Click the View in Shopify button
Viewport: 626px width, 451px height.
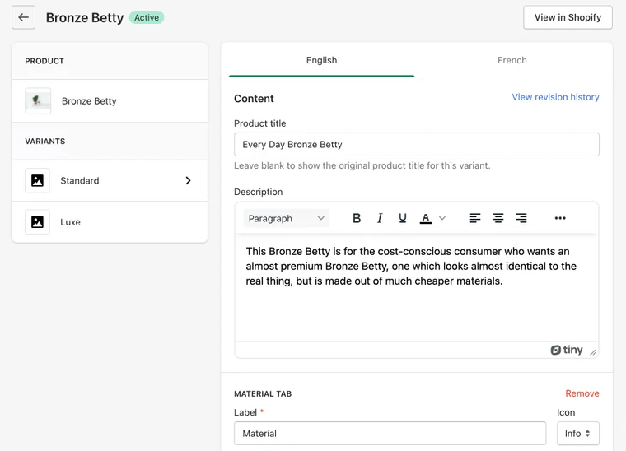(x=568, y=17)
